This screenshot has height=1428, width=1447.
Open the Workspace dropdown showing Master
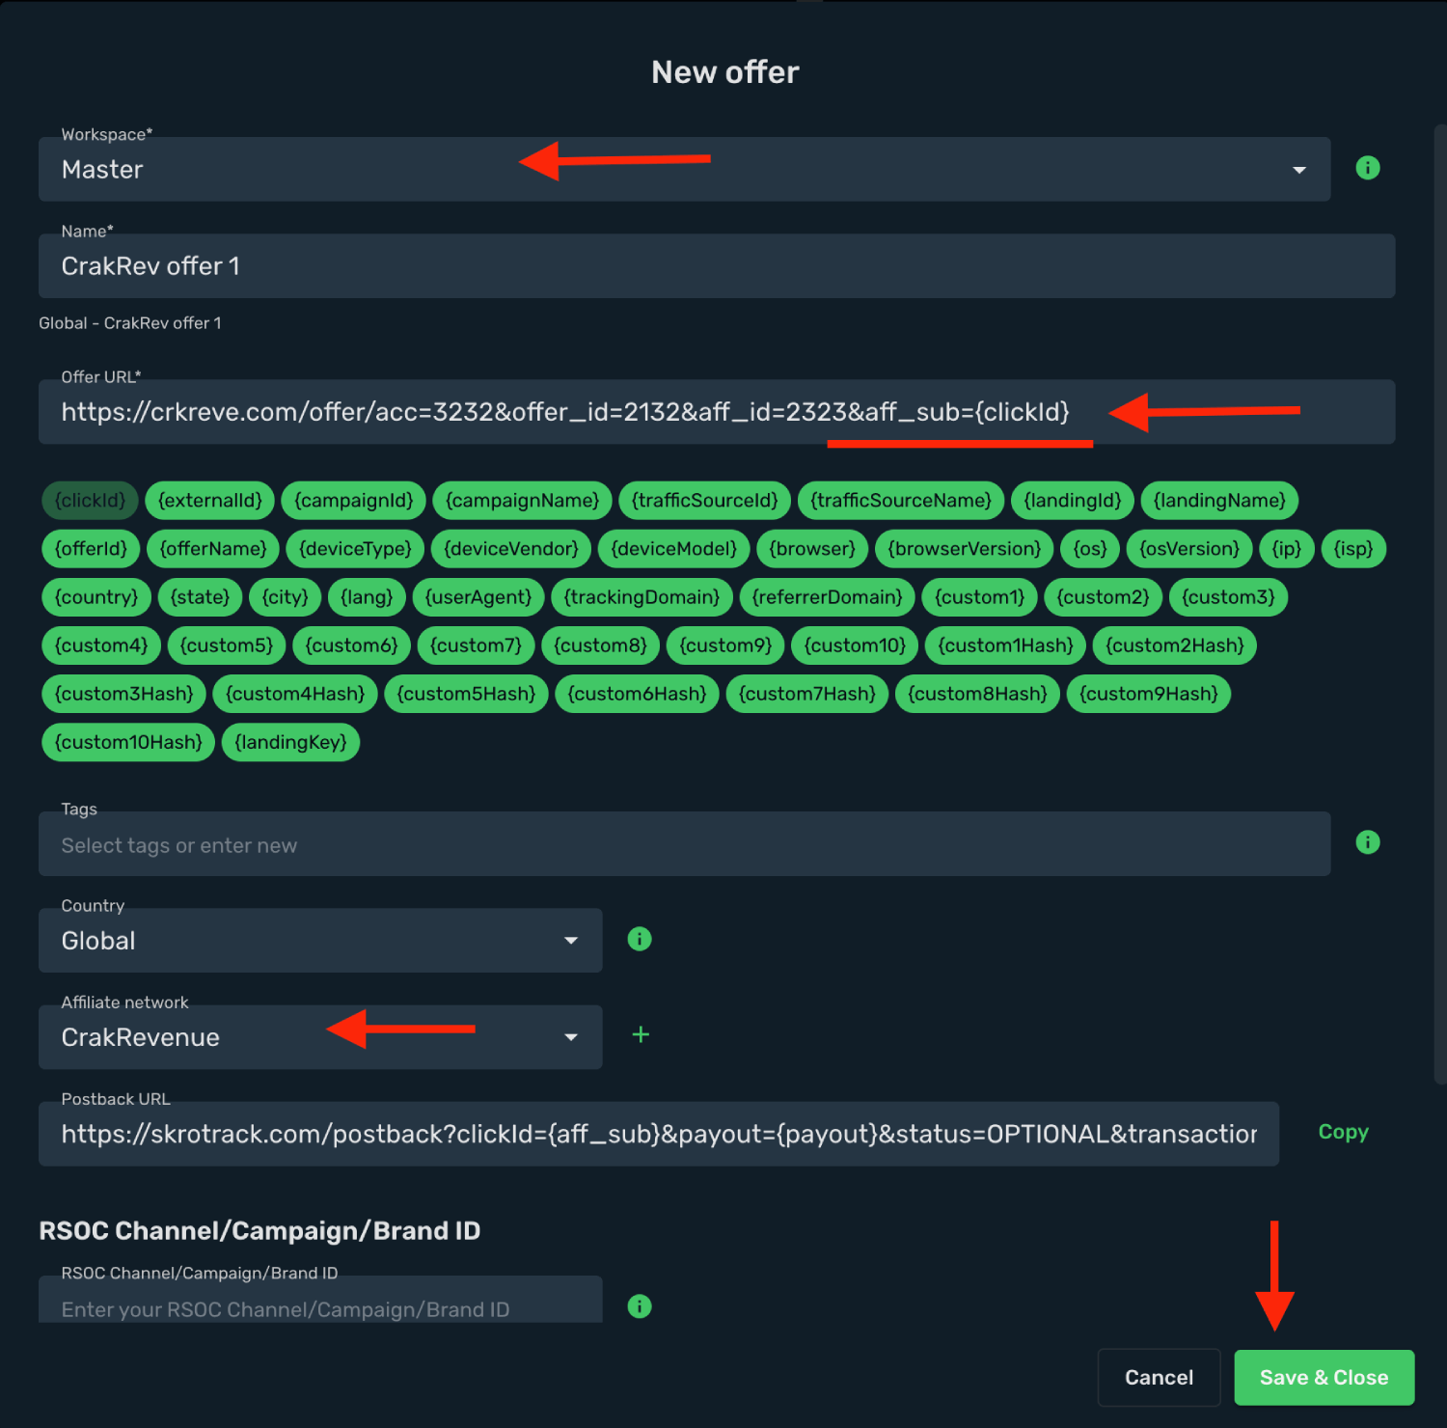684,169
